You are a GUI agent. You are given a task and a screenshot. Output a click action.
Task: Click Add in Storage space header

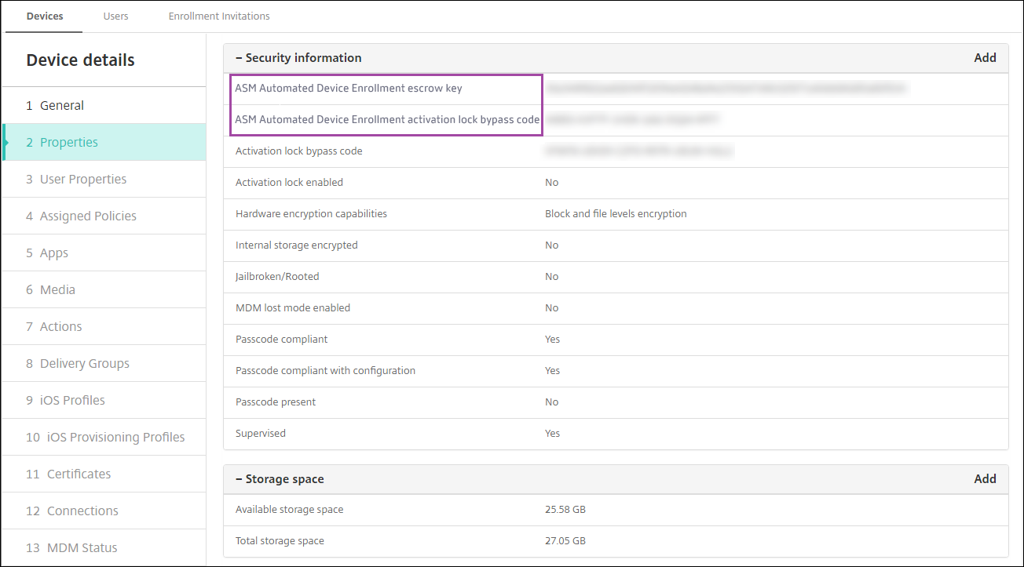[x=985, y=479]
